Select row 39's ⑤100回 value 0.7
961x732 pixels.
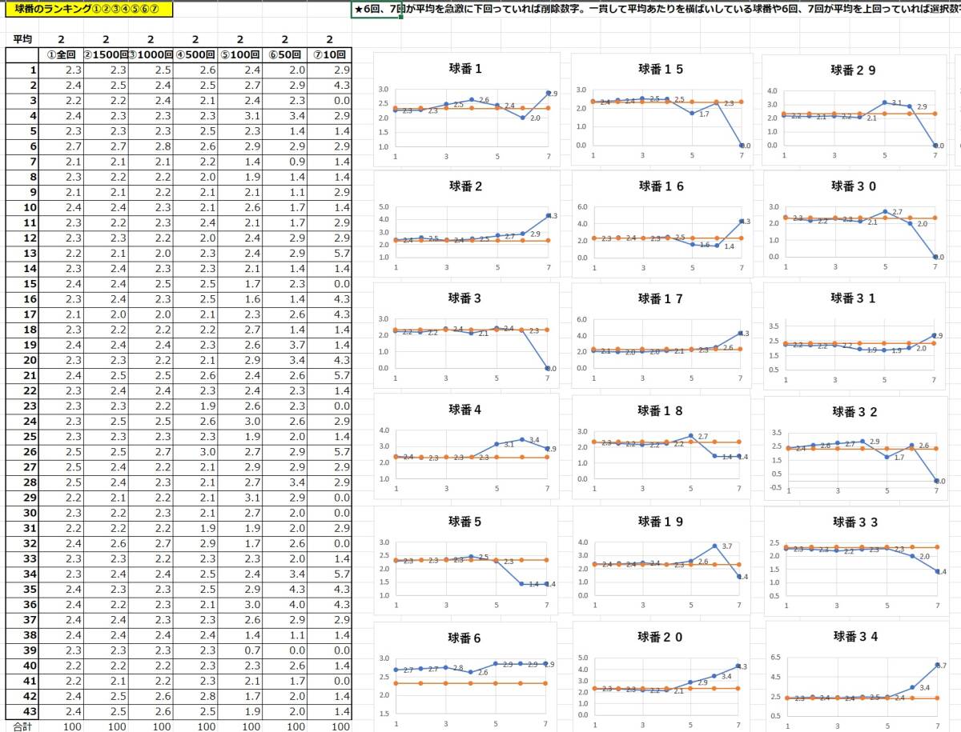point(240,650)
